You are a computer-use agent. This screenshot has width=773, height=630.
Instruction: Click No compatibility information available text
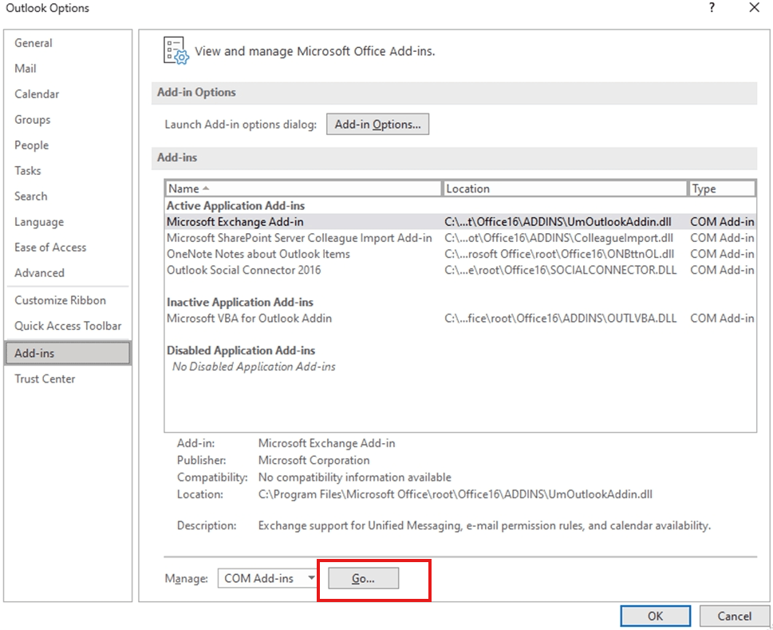[x=354, y=477]
